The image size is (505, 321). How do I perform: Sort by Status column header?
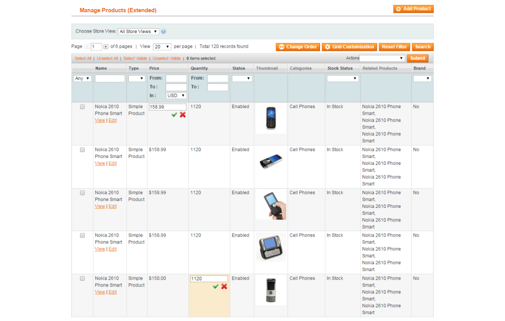tap(239, 68)
